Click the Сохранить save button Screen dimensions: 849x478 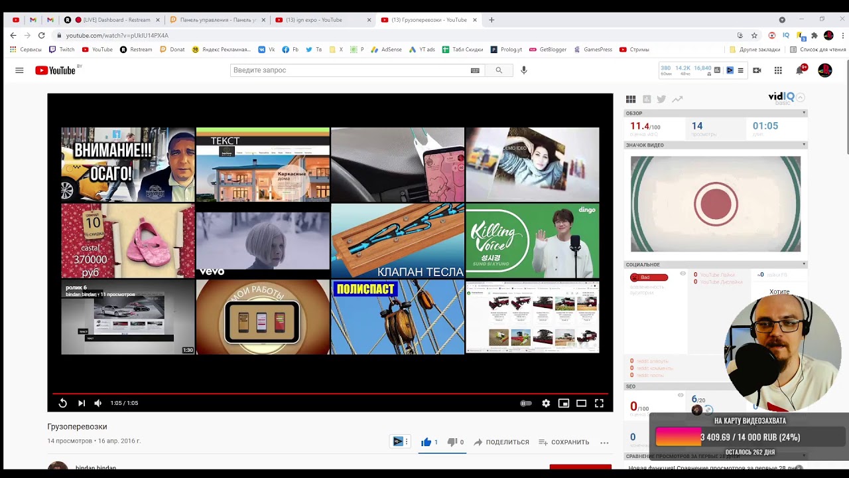564,442
